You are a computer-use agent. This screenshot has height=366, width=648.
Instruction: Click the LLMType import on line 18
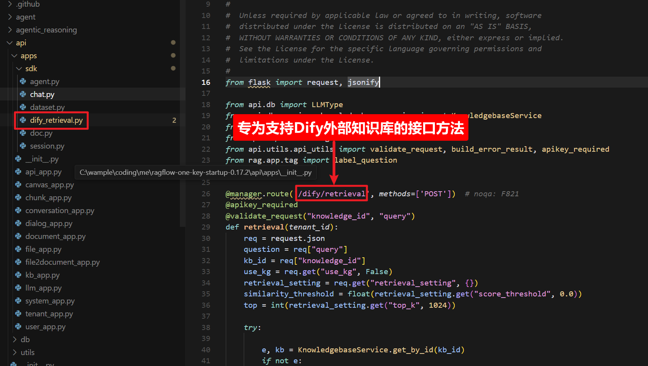tap(327, 104)
